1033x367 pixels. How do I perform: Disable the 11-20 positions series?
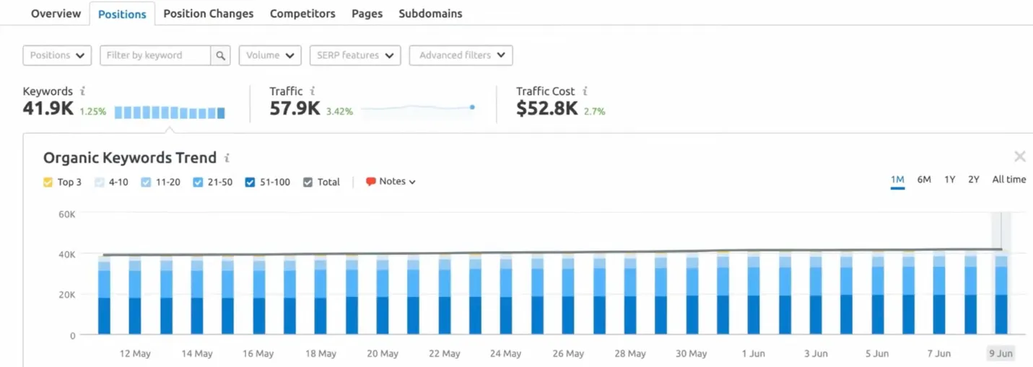[x=147, y=182]
